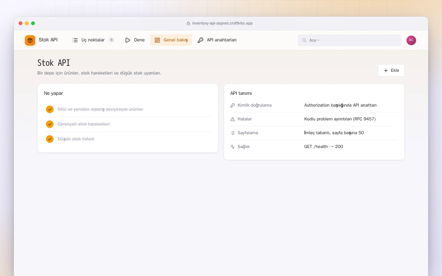442x276 pixels.
Task: Click the Stok API brand name in header
Action: pyautogui.click(x=48, y=40)
